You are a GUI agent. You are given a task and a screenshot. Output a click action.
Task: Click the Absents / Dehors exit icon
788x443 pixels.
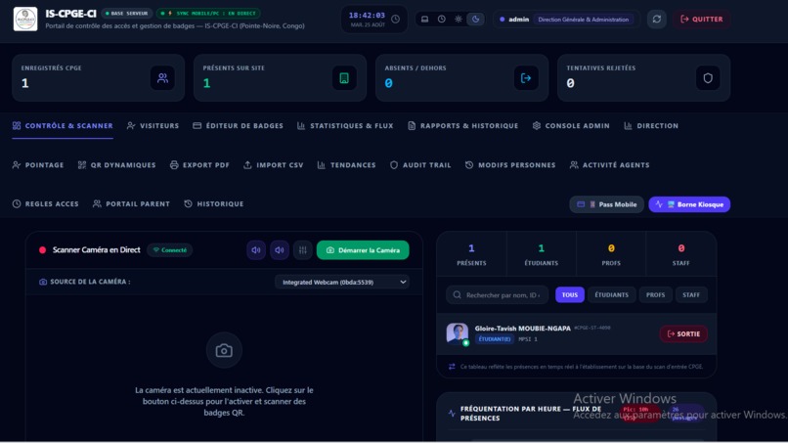(x=526, y=78)
